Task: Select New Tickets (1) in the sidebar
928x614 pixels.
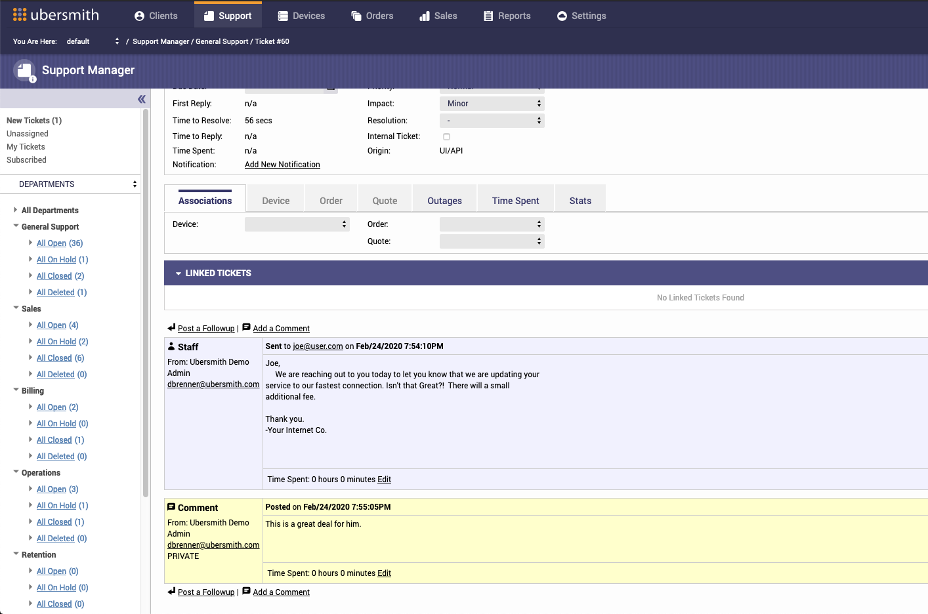Action: [x=34, y=121]
